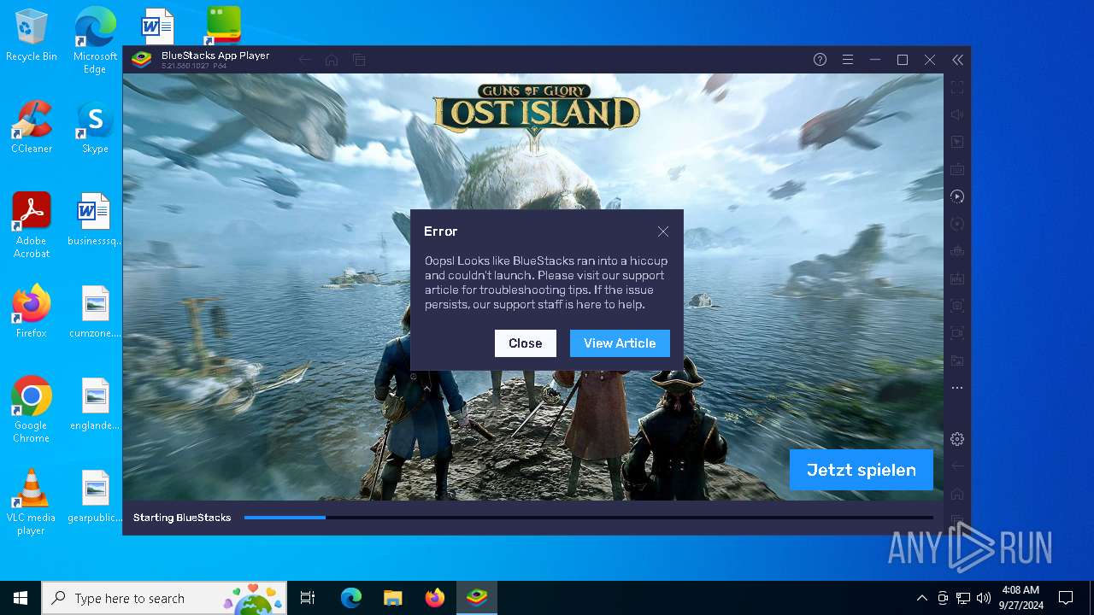Open the CCleaner desktop shortcut
1094x615 pixels.
(32, 128)
